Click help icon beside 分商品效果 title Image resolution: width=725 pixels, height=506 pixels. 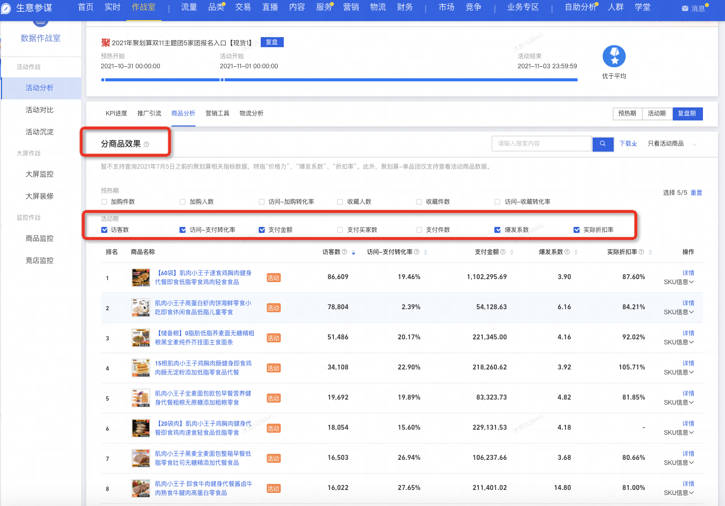point(146,145)
